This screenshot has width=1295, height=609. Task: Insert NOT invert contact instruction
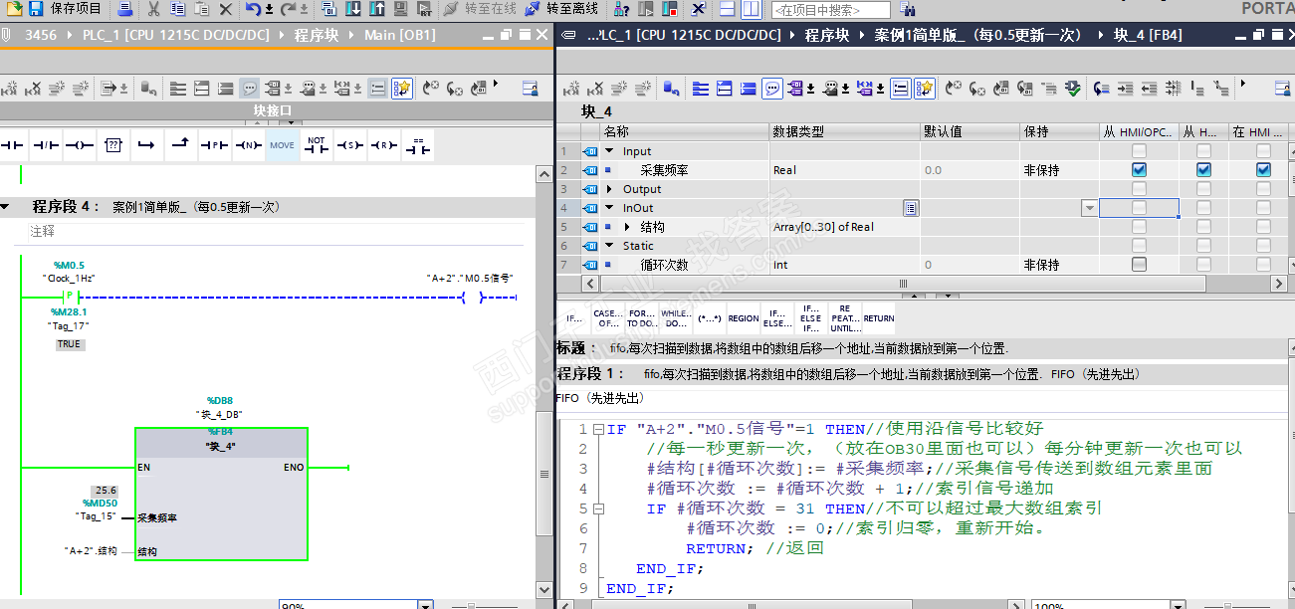316,145
